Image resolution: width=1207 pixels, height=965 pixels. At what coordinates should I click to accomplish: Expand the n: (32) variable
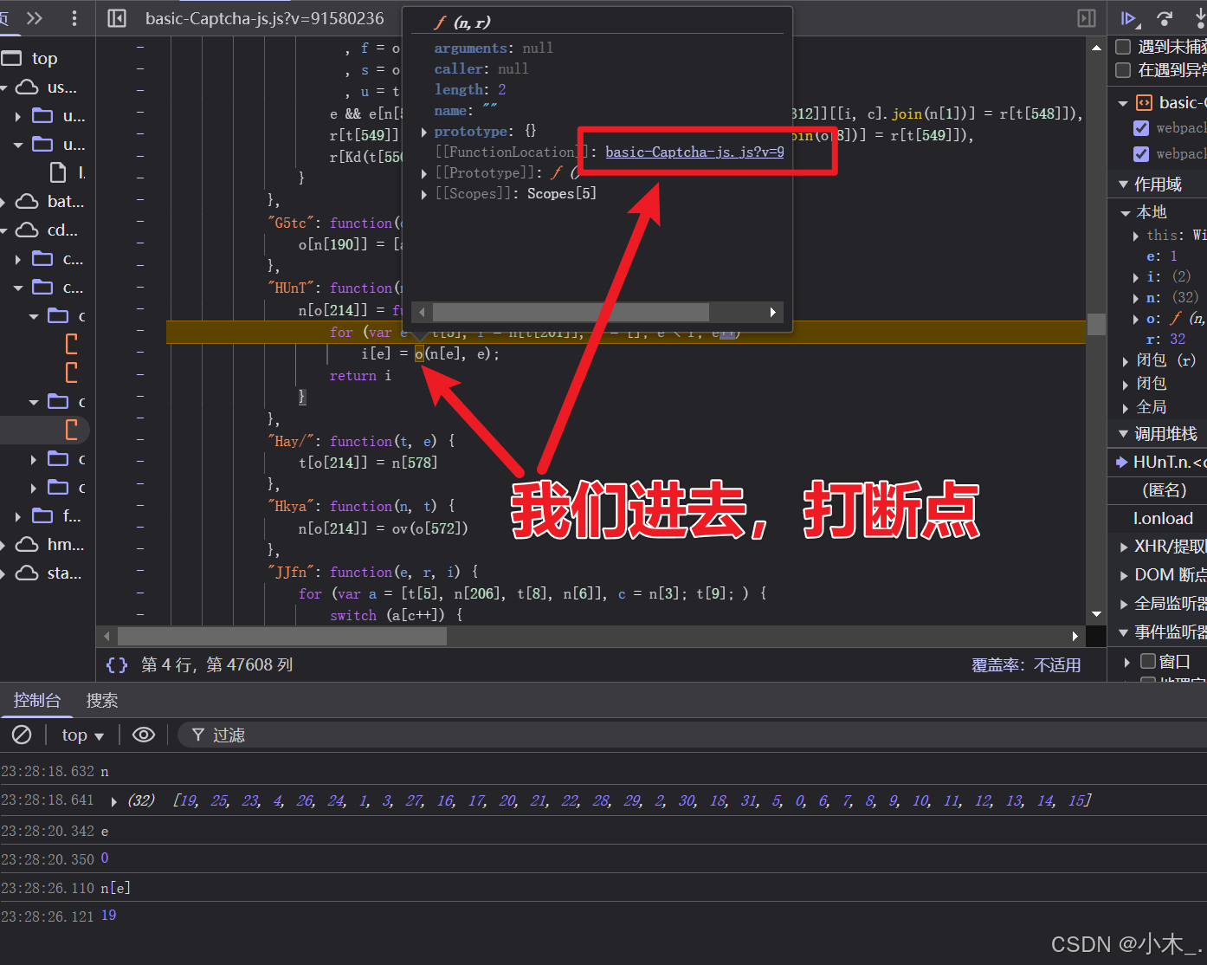[1136, 298]
